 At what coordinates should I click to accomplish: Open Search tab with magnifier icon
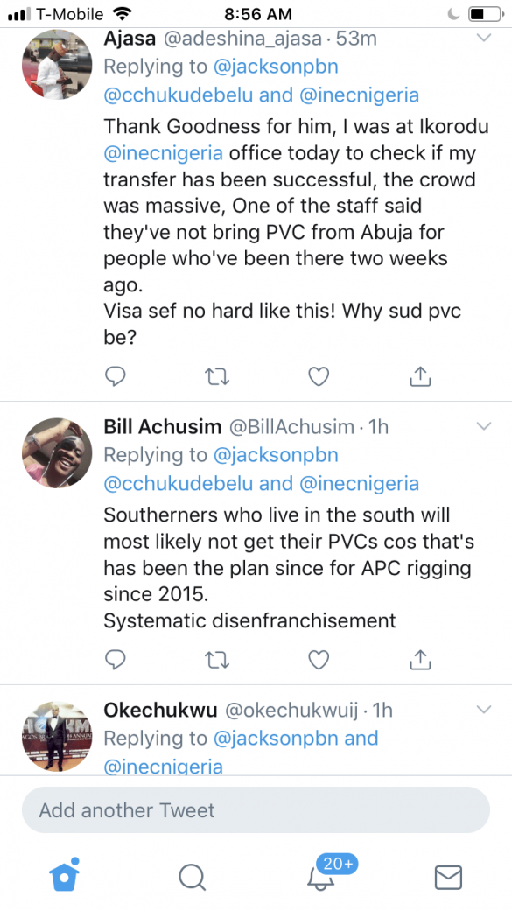pyautogui.click(x=192, y=877)
